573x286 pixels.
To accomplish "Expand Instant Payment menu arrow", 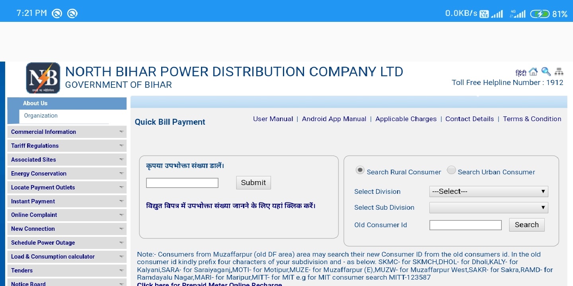I will tap(121, 201).
